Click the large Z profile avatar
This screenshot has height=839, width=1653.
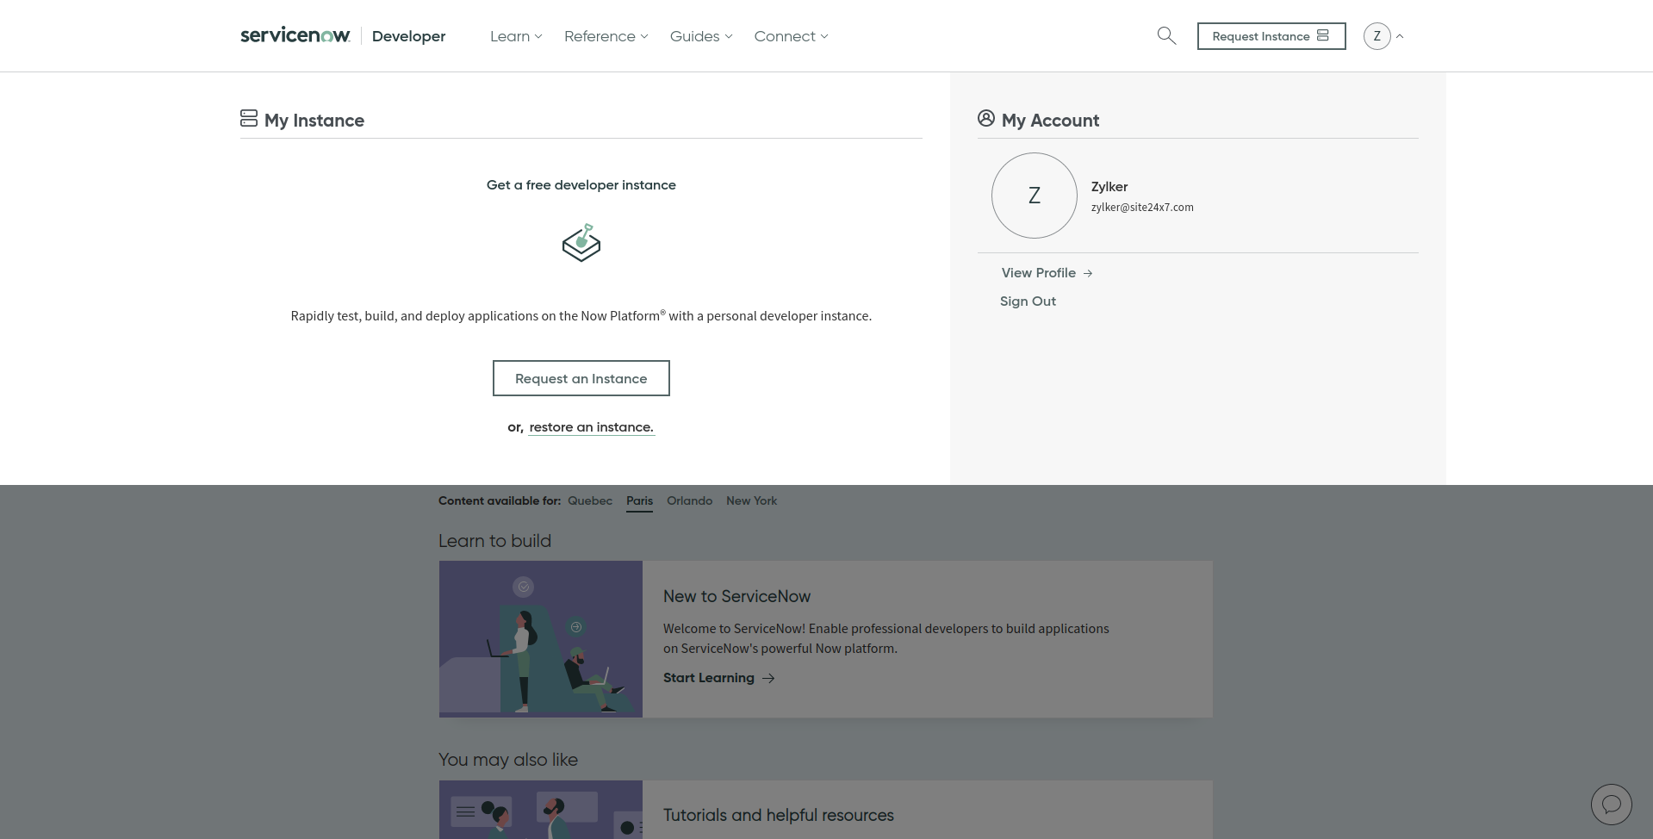point(1034,196)
